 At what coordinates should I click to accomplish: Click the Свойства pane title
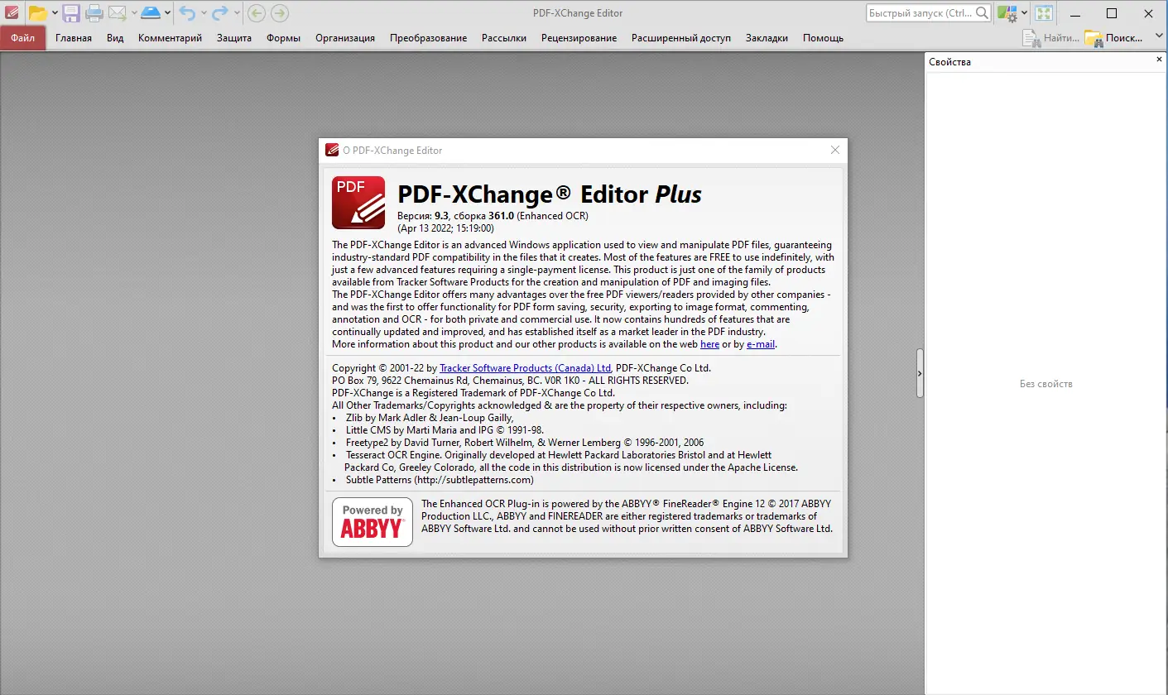[x=950, y=61]
